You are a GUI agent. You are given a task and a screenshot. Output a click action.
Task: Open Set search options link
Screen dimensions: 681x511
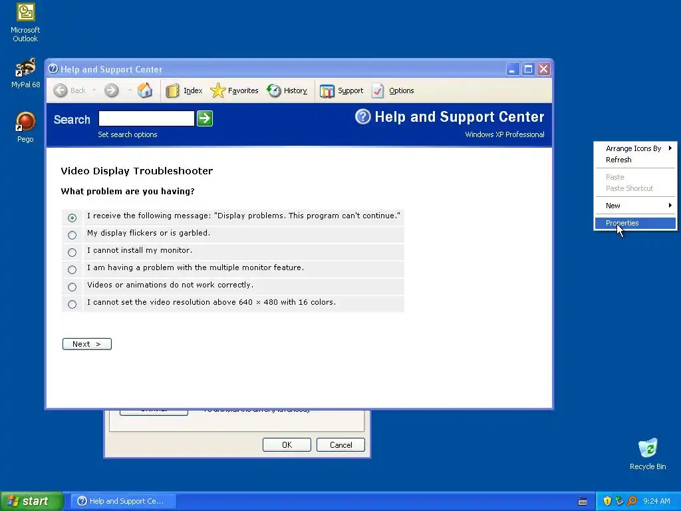[x=128, y=134]
